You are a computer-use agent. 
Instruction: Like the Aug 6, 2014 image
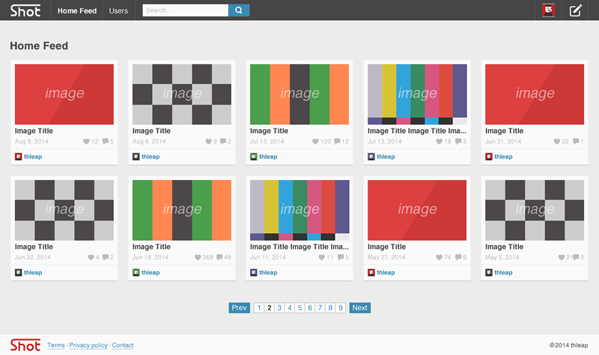point(208,141)
